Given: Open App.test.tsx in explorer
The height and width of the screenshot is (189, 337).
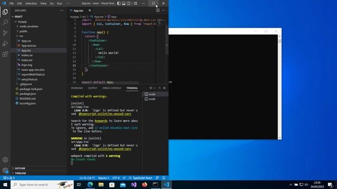Looking at the screenshot, I should (38, 46).
